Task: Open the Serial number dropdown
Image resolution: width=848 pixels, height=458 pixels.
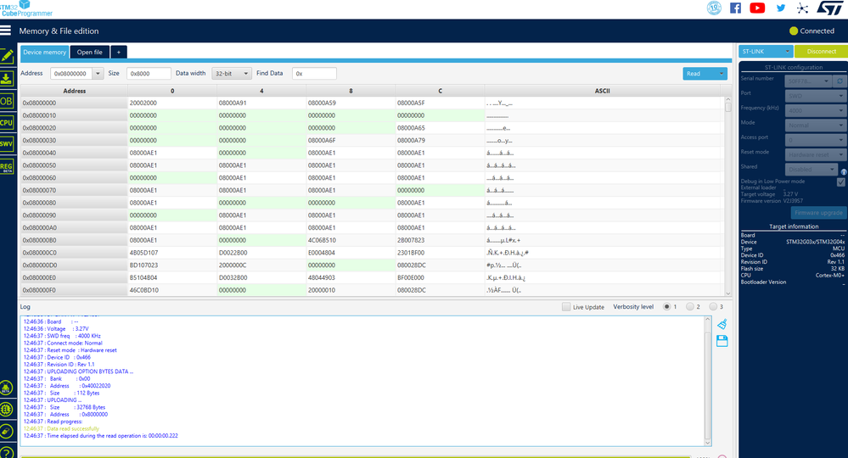Action: (x=809, y=81)
